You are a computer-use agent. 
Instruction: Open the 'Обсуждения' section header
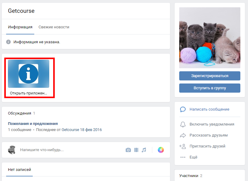(x=20, y=113)
